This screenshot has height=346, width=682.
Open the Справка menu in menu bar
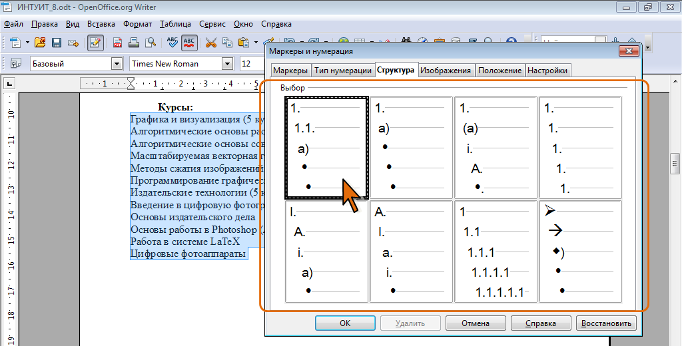[276, 24]
